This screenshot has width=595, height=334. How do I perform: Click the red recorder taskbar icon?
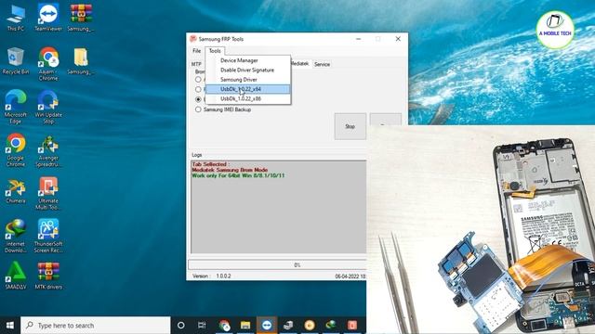[x=352, y=326]
